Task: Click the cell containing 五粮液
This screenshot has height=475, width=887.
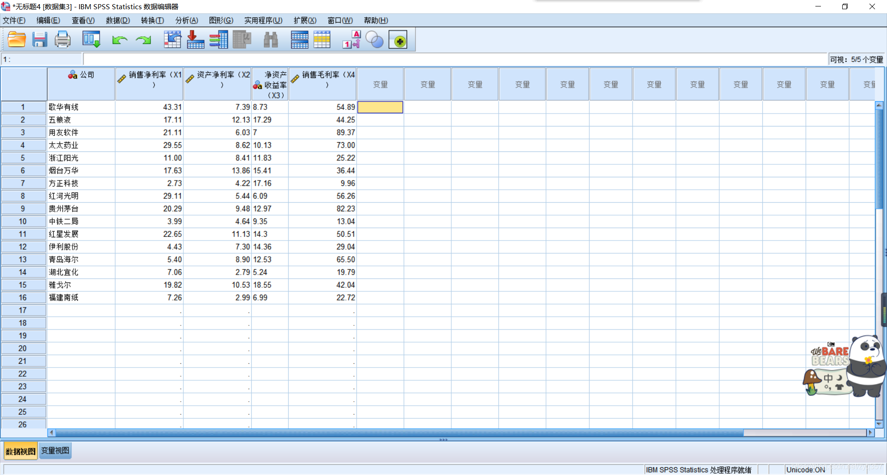Action: [81, 120]
